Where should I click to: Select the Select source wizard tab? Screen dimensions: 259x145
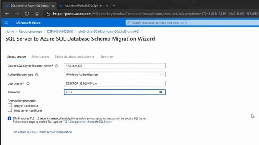17,56
